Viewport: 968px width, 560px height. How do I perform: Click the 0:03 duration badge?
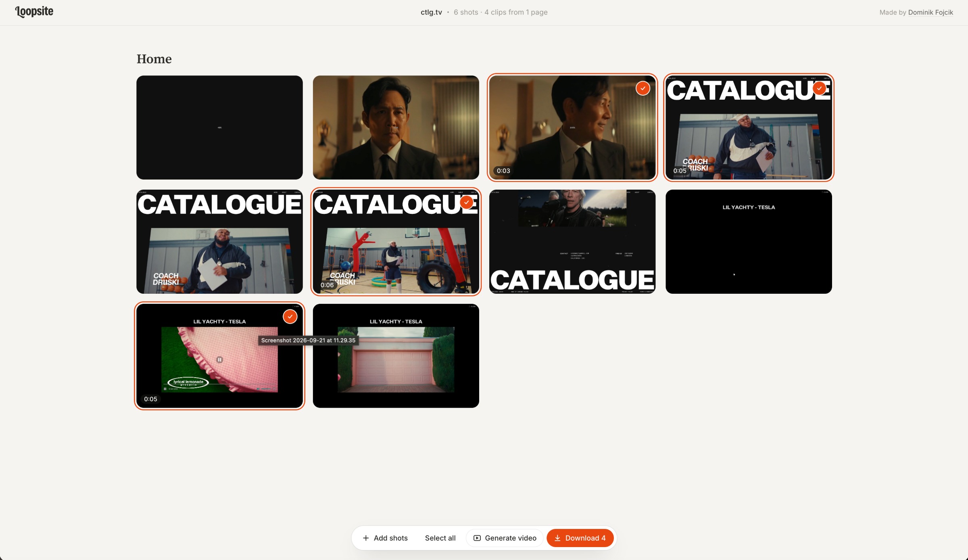(503, 171)
